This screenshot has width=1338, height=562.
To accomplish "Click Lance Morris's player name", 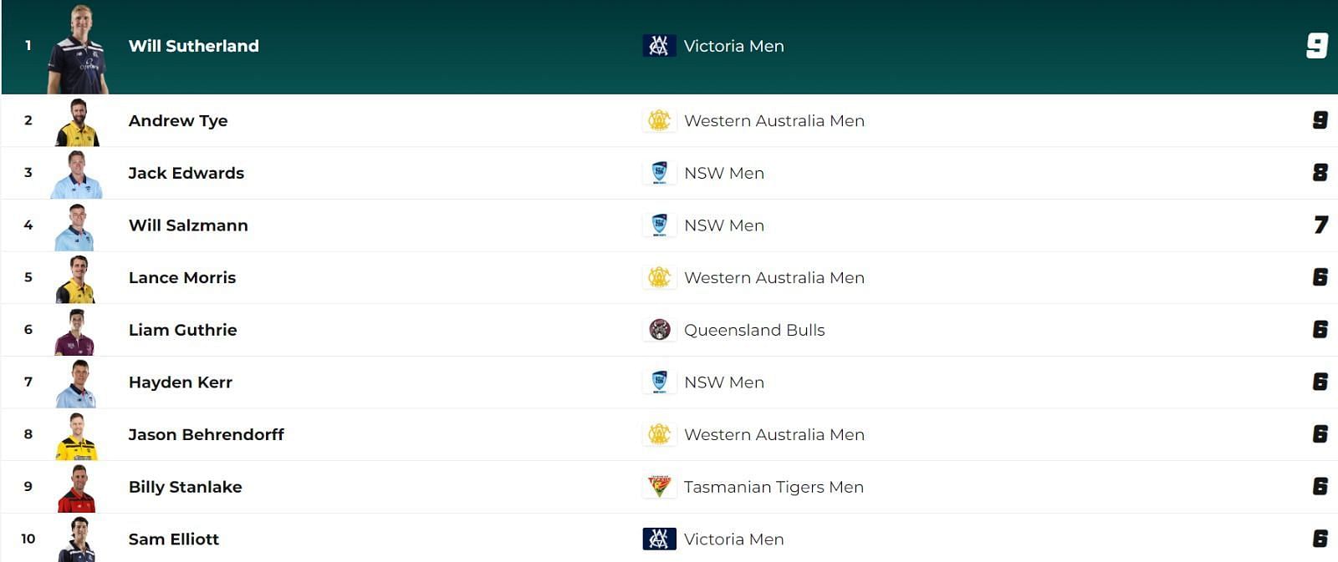I will coord(181,278).
